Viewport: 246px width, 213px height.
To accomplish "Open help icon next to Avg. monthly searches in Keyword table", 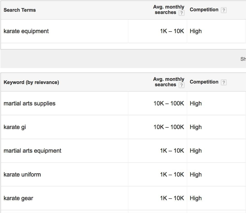I will [x=181, y=85].
